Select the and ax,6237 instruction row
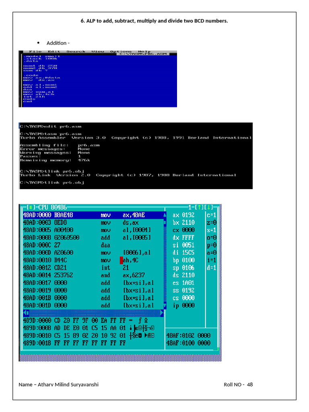 pyautogui.click(x=93, y=275)
